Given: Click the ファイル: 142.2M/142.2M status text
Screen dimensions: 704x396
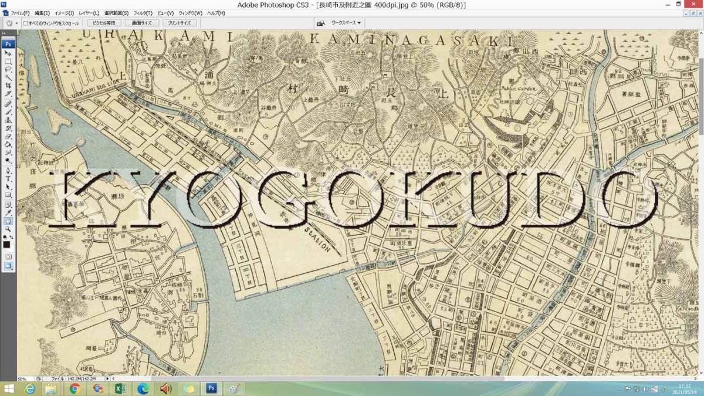Looking at the screenshot, I should click(73, 379).
